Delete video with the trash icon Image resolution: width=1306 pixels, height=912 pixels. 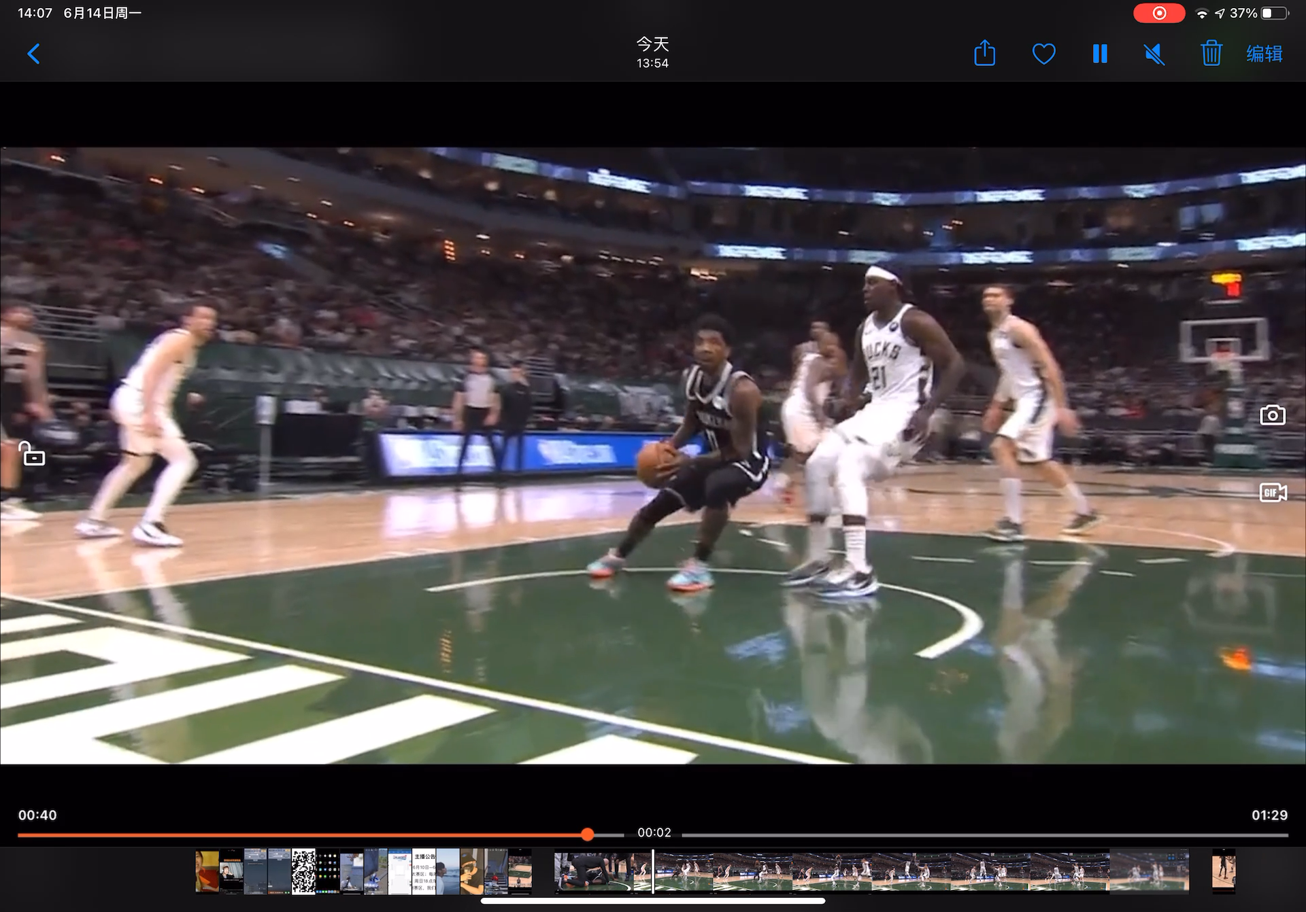point(1211,53)
